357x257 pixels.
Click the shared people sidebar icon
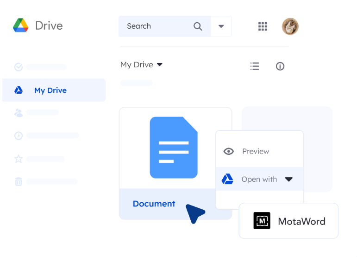pos(19,112)
